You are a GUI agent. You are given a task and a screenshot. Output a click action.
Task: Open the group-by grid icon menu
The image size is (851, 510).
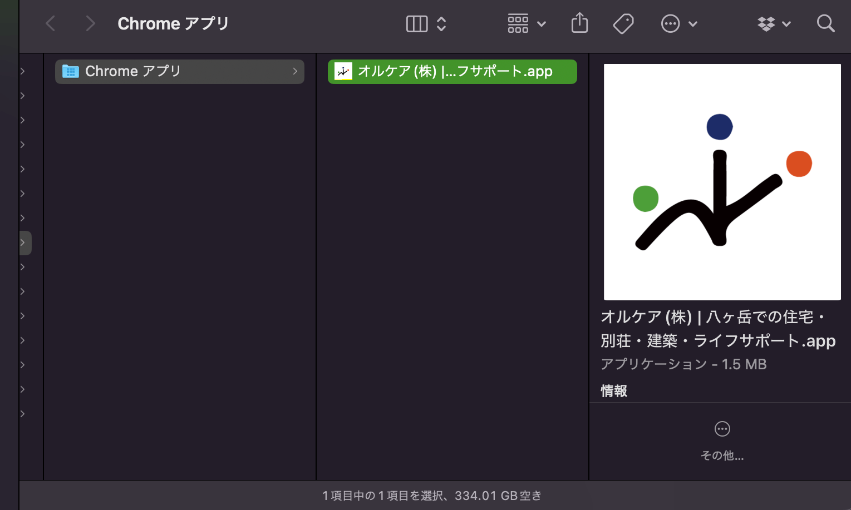click(527, 24)
